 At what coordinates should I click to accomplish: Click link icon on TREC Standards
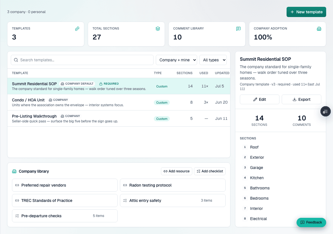pyautogui.click(x=17, y=200)
